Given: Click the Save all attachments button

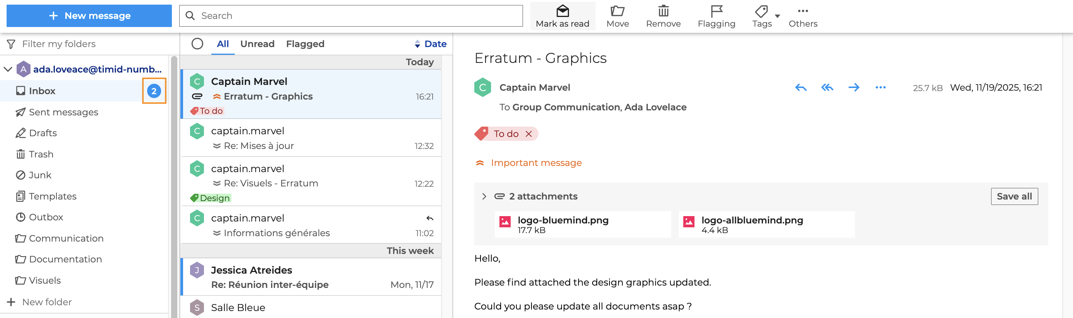Looking at the screenshot, I should 1014,196.
